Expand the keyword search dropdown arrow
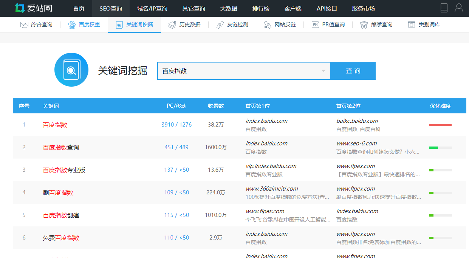The width and height of the screenshot is (469, 258). pyautogui.click(x=324, y=71)
